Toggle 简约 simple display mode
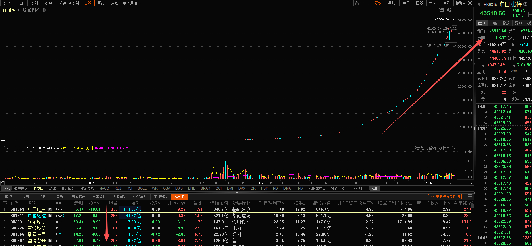The width and height of the screenshot is (532, 246). [446, 3]
